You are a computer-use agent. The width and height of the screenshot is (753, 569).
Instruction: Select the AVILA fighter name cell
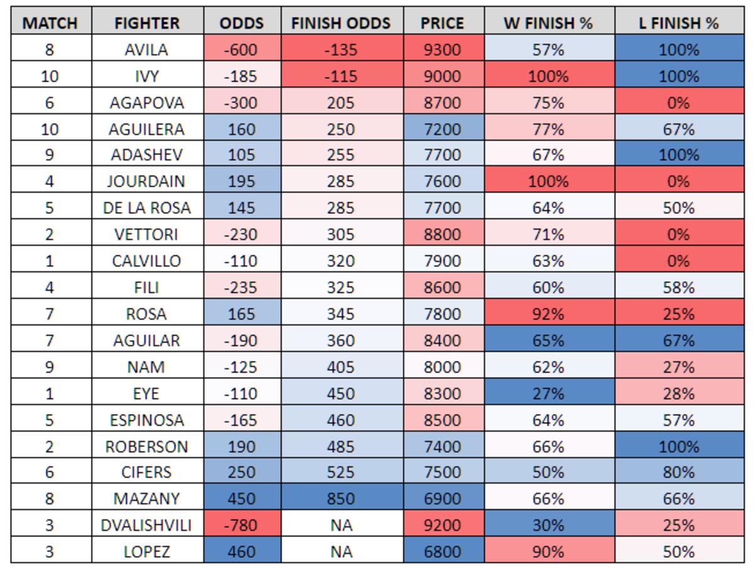point(147,50)
